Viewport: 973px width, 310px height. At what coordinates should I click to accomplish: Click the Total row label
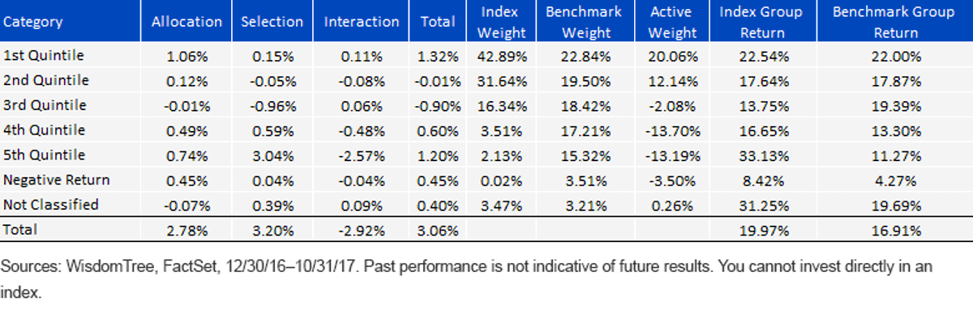[20, 230]
